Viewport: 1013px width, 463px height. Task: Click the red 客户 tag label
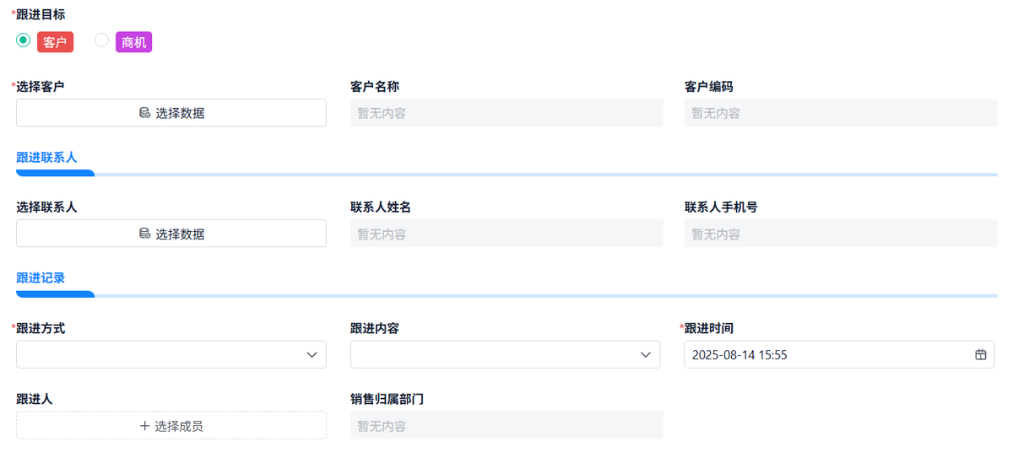pyautogui.click(x=55, y=42)
